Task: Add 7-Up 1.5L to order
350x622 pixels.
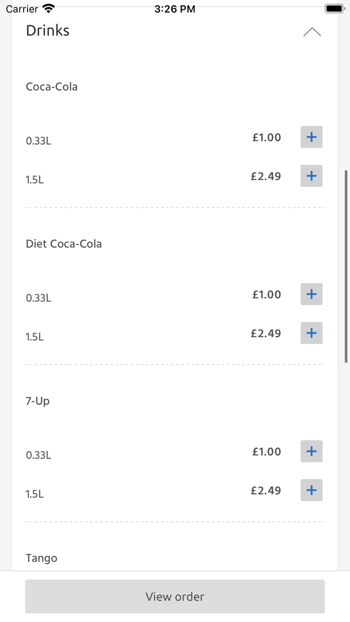Action: tap(311, 490)
